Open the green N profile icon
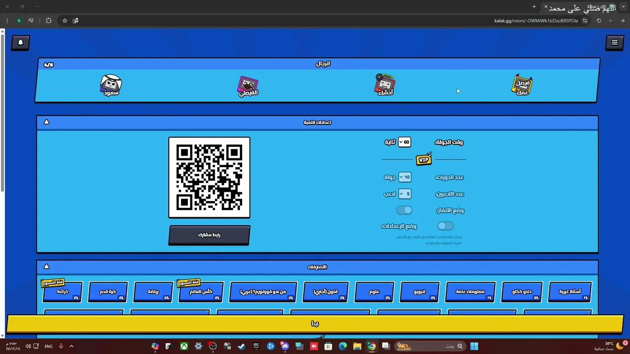630x354 pixels. [x=19, y=21]
